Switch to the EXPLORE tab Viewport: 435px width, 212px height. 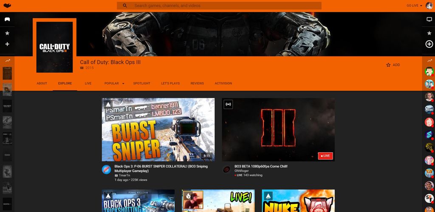[x=65, y=83]
